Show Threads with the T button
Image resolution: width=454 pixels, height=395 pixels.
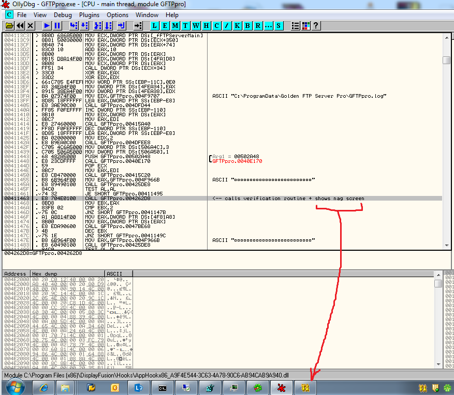point(185,26)
